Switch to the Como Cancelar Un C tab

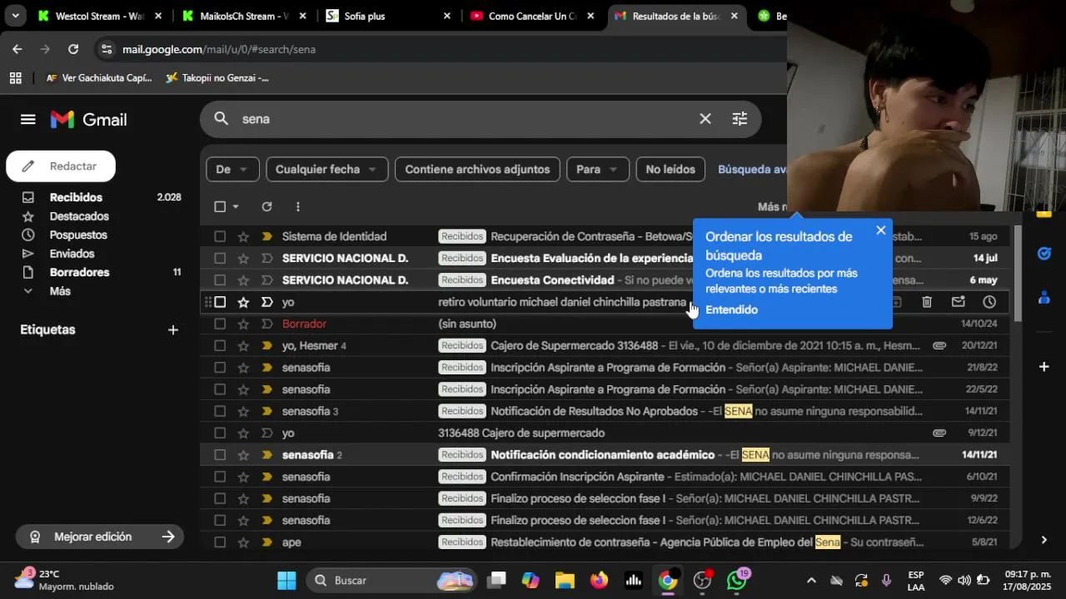(531, 16)
